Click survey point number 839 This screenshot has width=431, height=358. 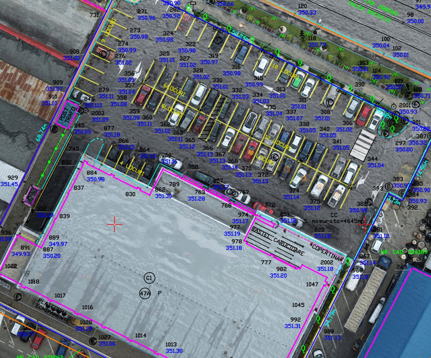tap(65, 216)
